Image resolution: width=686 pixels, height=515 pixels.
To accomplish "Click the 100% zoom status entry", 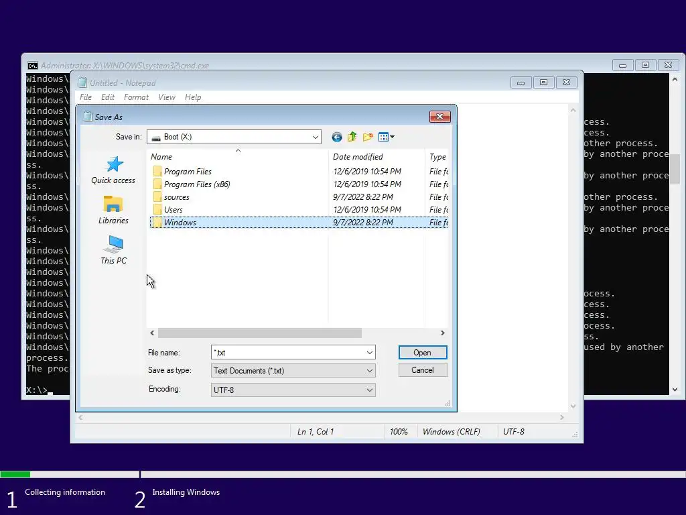I will [399, 432].
